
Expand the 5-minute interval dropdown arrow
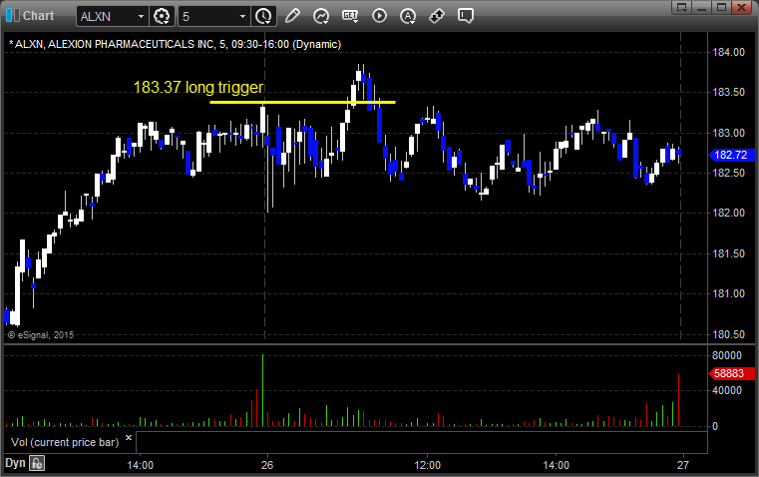point(241,17)
